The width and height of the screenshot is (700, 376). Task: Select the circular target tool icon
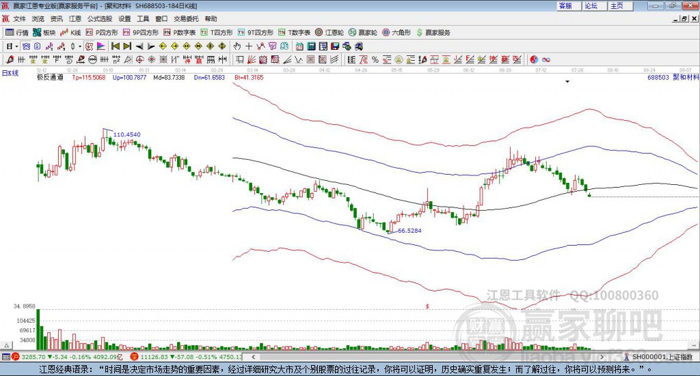tap(139, 59)
